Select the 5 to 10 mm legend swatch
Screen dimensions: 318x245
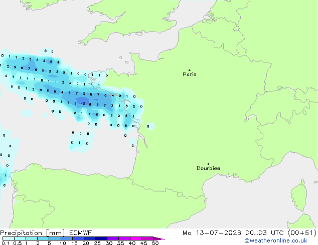pyautogui.click(x=55, y=238)
